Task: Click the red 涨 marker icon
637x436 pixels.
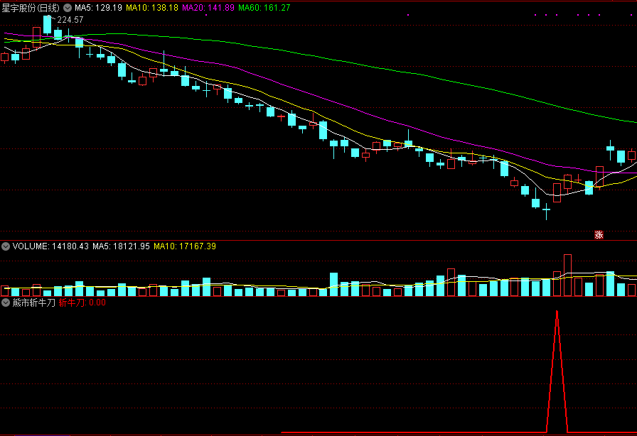Action: 599,235
